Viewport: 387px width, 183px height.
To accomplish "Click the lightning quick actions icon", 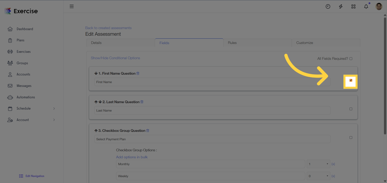I will click(x=341, y=6).
